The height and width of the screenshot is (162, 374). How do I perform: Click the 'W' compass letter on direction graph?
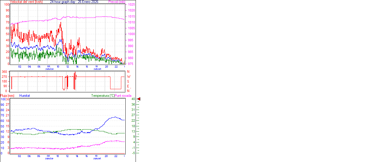(129, 77)
